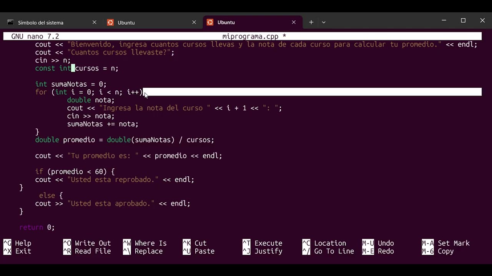
Task: Open the terminal profiles dropdown
Action: click(324, 22)
